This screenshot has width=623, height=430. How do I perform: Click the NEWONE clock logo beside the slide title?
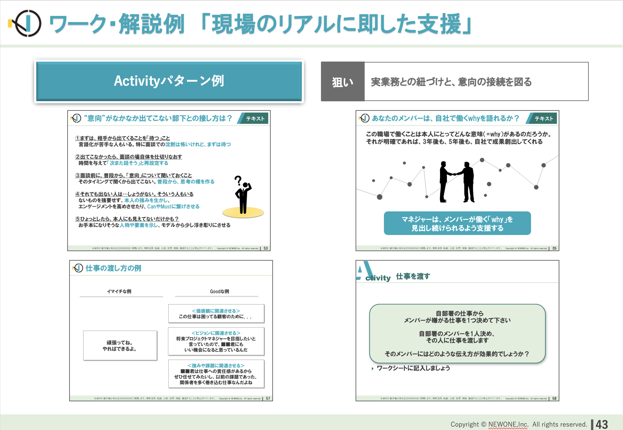[x=25, y=23]
